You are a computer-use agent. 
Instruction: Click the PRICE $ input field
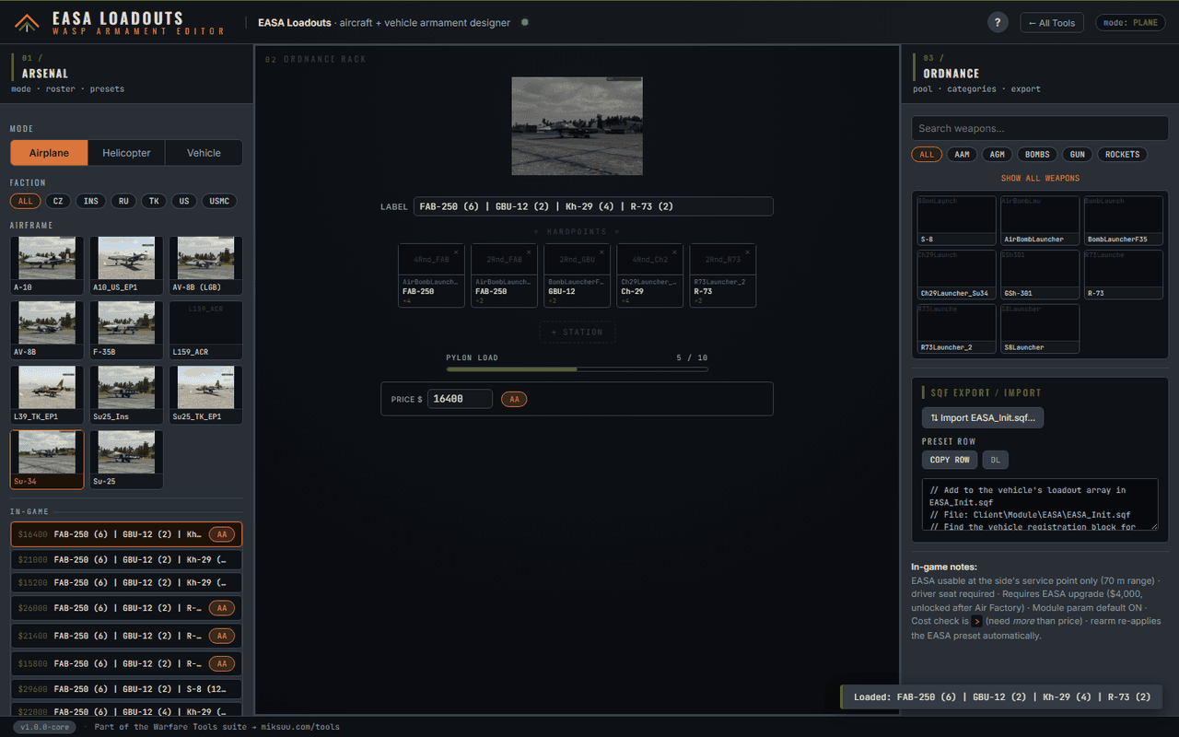461,399
